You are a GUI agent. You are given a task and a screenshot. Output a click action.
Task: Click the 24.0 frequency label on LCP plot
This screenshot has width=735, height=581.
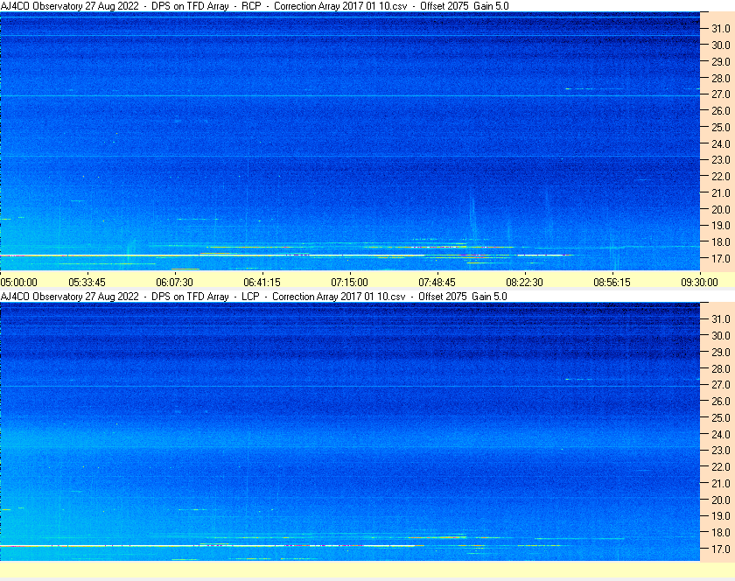coord(721,434)
